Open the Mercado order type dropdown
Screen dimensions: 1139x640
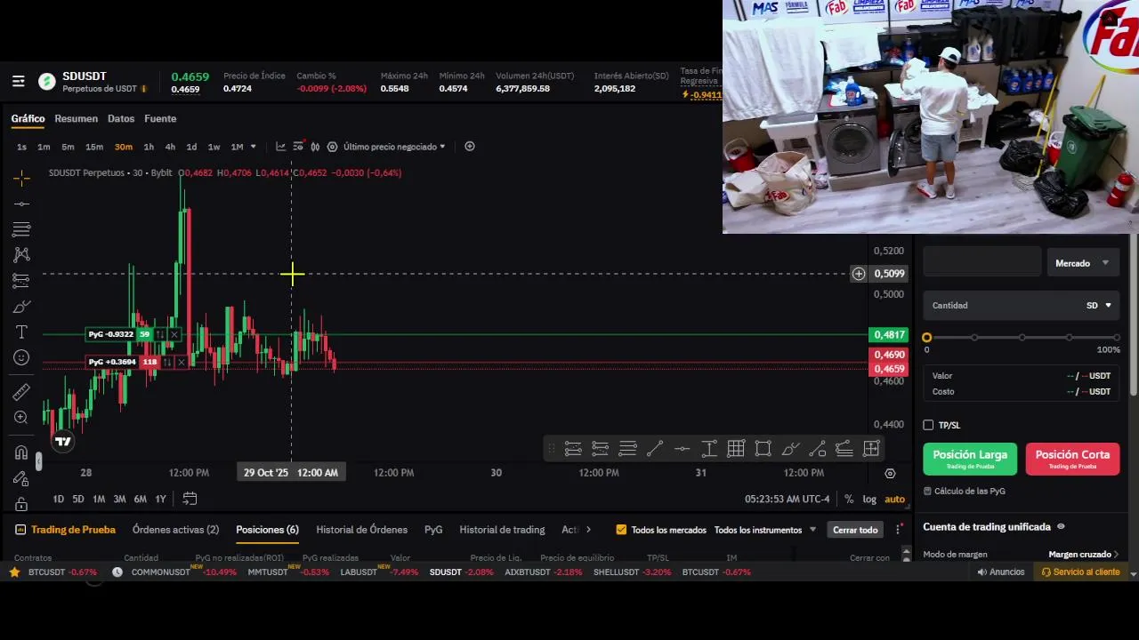pyautogui.click(x=1082, y=263)
